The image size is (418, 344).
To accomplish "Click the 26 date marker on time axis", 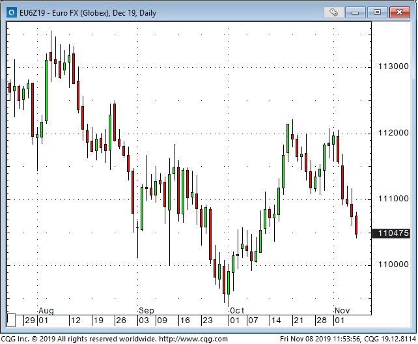I will (x=121, y=321).
